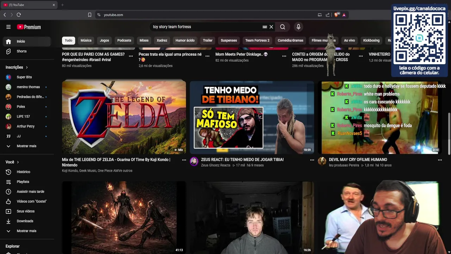Viewport: 451px width, 254px height.
Task: Click the YouTube search input field
Action: (x=206, y=27)
